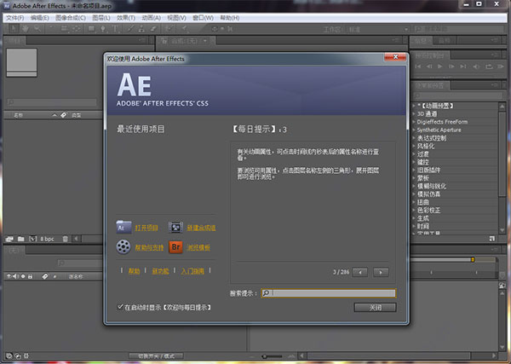Click the new composition icon beside 8 bpc
Image resolution: width=511 pixels, height=364 pixels.
[33, 239]
